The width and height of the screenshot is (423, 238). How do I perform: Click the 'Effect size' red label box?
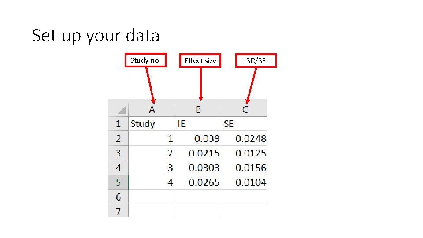click(x=200, y=60)
